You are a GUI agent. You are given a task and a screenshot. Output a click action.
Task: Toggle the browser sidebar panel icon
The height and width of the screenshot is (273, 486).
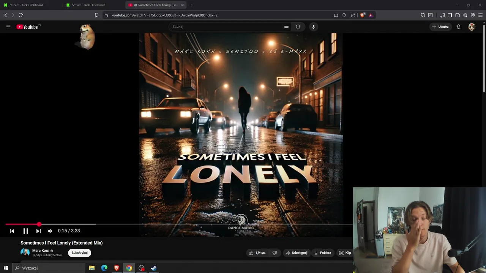tap(450, 15)
